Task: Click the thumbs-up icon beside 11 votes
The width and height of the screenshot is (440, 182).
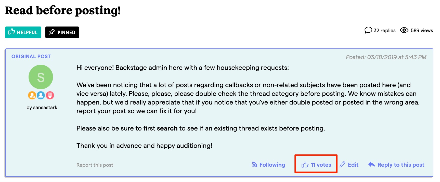Action: (x=305, y=165)
